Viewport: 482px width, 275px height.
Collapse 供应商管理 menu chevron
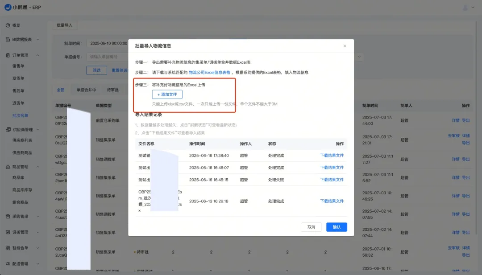[38, 130]
